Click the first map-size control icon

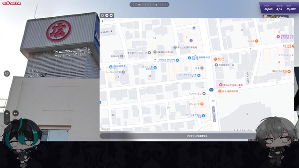click(x=102, y=15)
